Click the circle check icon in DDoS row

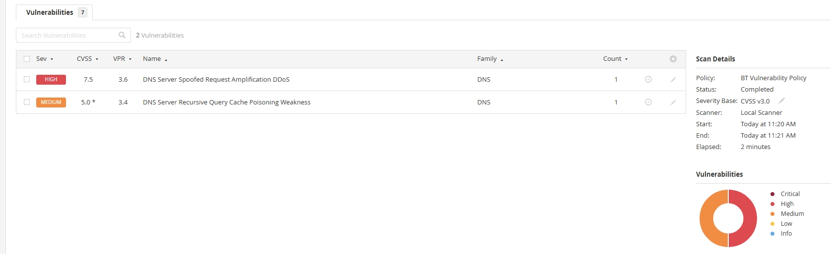648,79
